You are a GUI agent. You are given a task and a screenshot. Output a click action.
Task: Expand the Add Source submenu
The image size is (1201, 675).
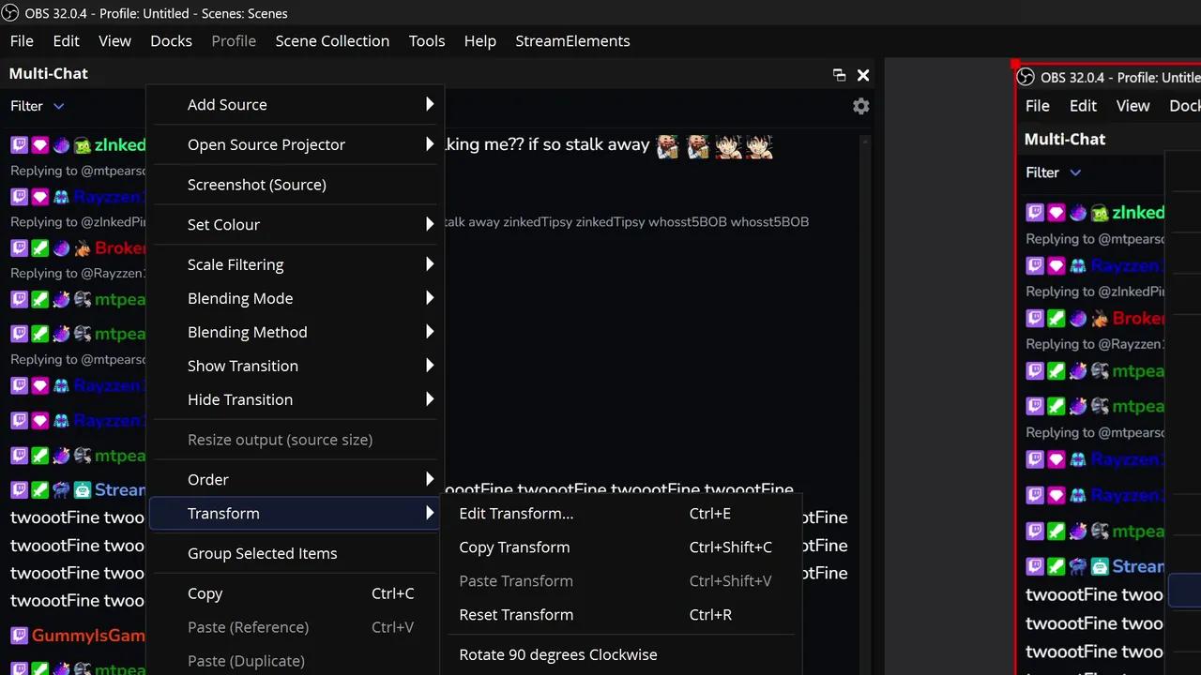tap(295, 104)
